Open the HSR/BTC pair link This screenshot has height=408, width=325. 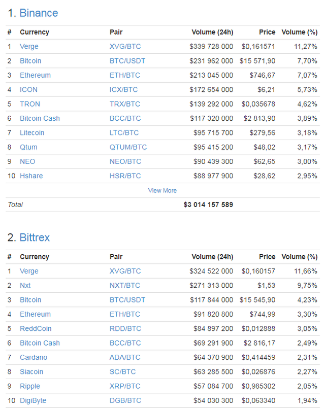(125, 176)
